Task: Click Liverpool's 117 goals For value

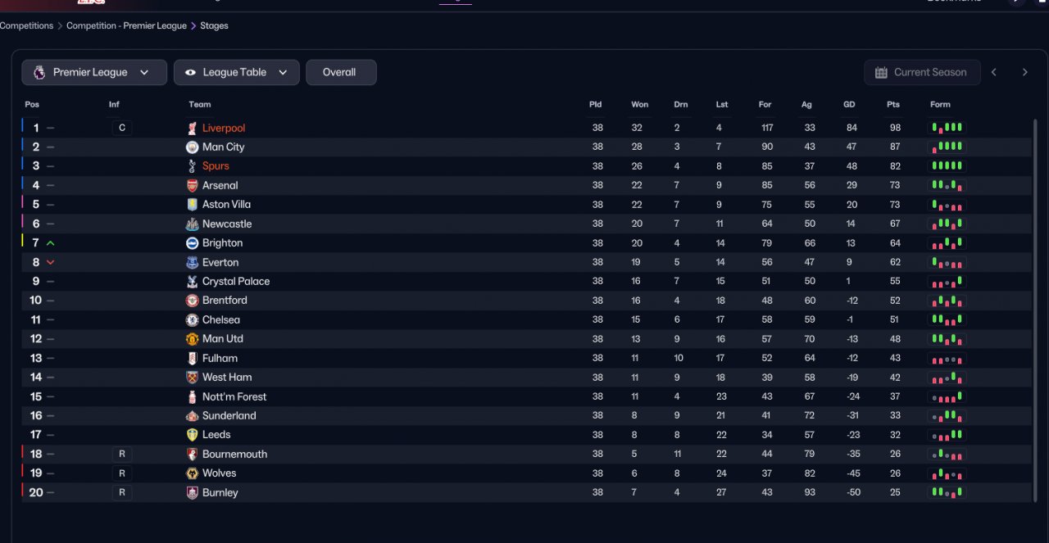Action: coord(767,128)
